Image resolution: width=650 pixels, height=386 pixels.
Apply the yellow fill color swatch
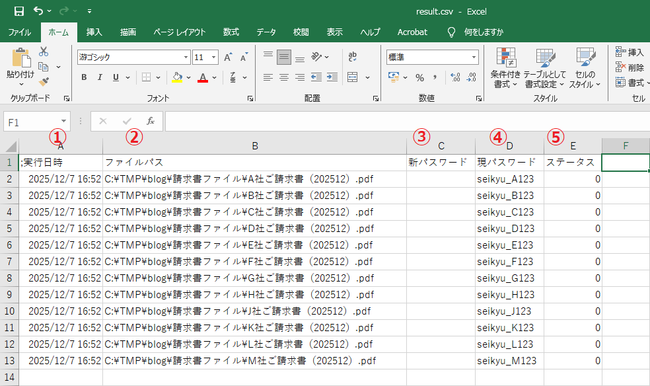pos(176,77)
